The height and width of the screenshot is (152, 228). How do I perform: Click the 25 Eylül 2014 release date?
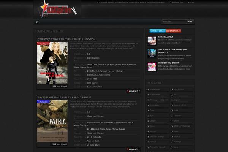(93, 145)
